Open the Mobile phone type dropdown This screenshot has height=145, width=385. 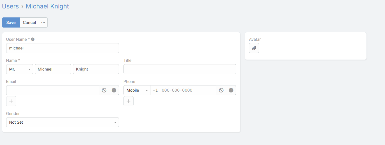point(137,90)
